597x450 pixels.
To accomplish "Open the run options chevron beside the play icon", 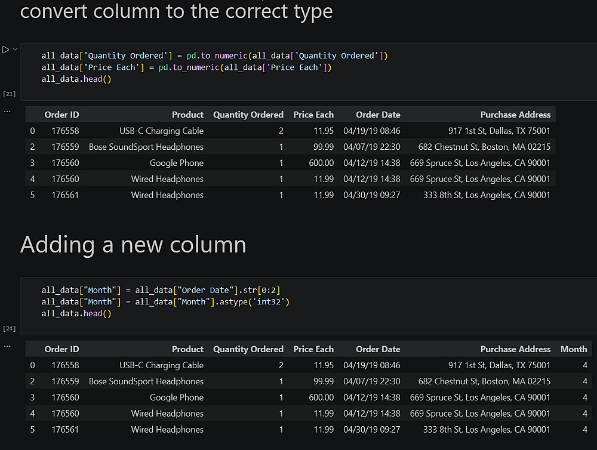I will 15,50.
